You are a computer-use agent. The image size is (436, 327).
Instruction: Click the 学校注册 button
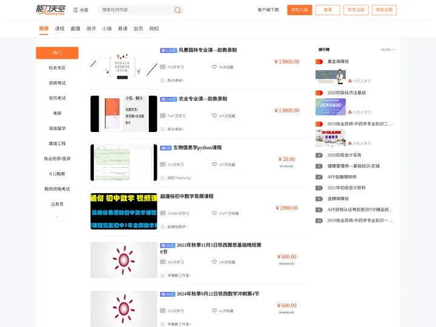coord(385,10)
